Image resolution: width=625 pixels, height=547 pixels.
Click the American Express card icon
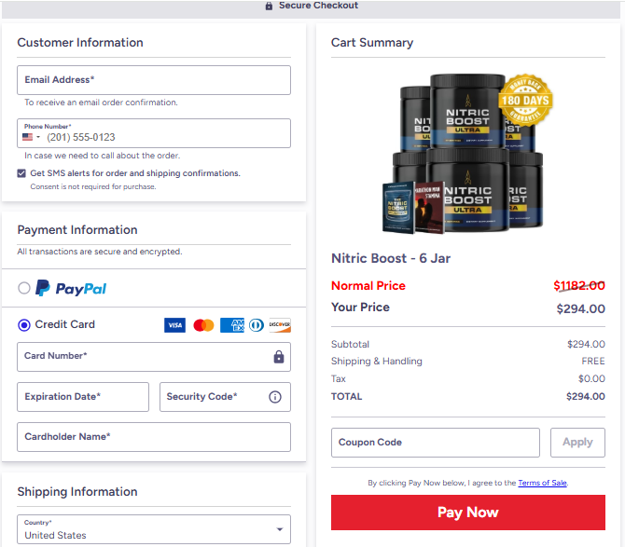232,325
